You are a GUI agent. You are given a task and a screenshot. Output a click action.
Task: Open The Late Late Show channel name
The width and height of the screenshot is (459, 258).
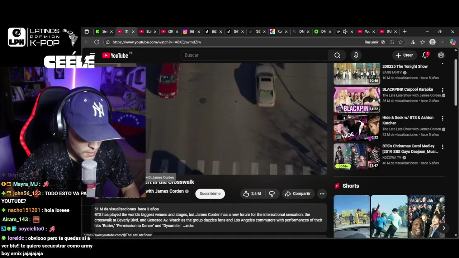tap(164, 191)
